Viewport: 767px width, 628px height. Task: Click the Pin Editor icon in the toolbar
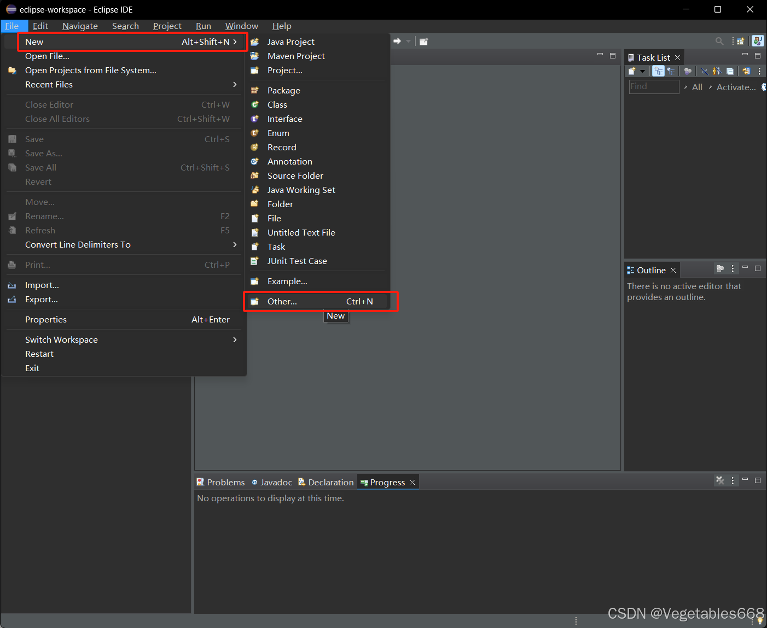click(x=423, y=41)
